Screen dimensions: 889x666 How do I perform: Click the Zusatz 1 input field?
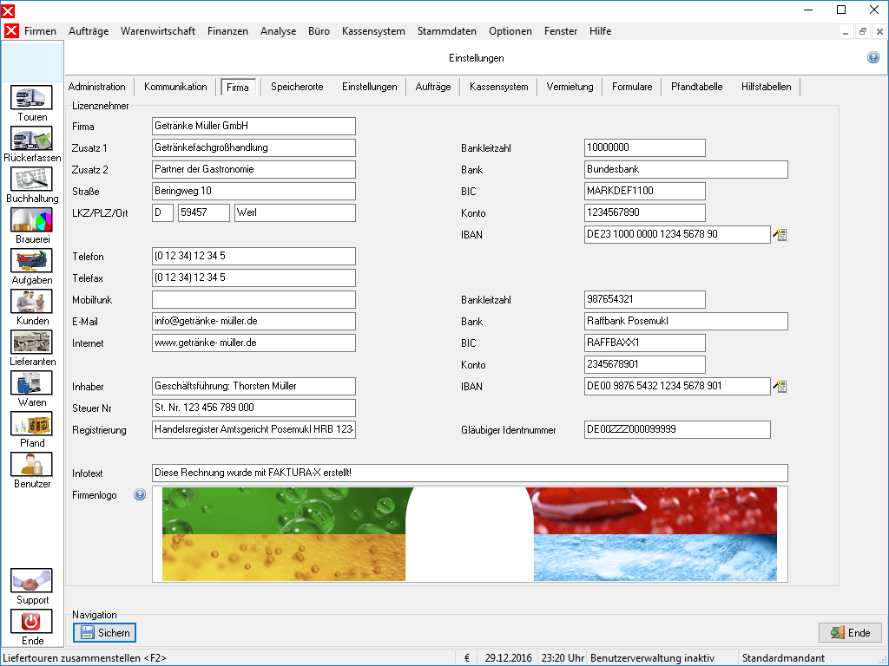(x=254, y=147)
